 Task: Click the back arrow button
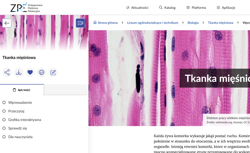click(7, 23)
